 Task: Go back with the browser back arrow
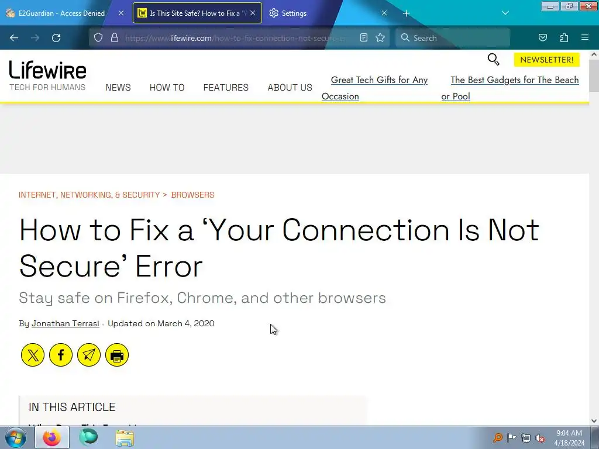pyautogui.click(x=14, y=38)
